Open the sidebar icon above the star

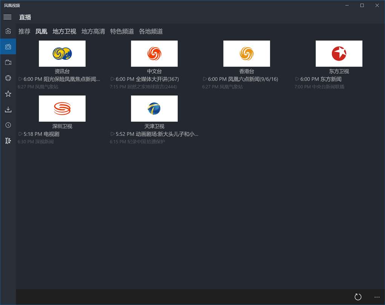[8, 78]
